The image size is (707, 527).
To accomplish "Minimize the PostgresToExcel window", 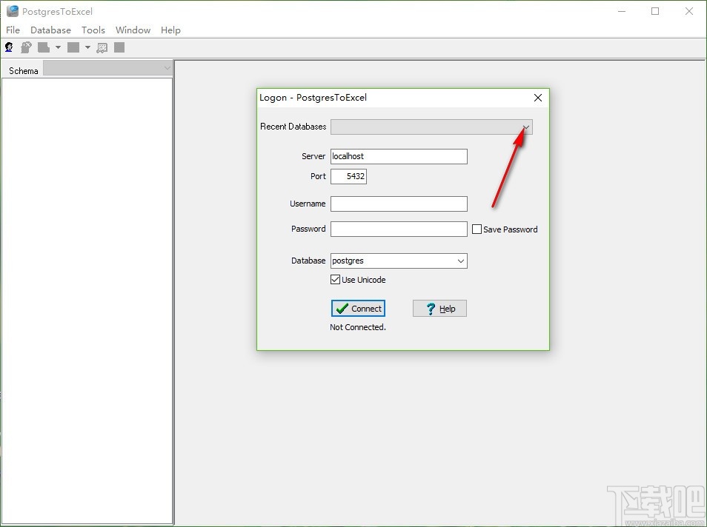I will coord(622,11).
